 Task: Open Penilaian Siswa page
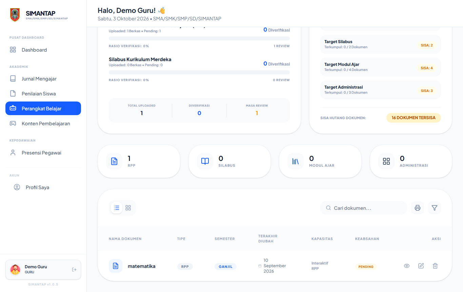coord(43,94)
